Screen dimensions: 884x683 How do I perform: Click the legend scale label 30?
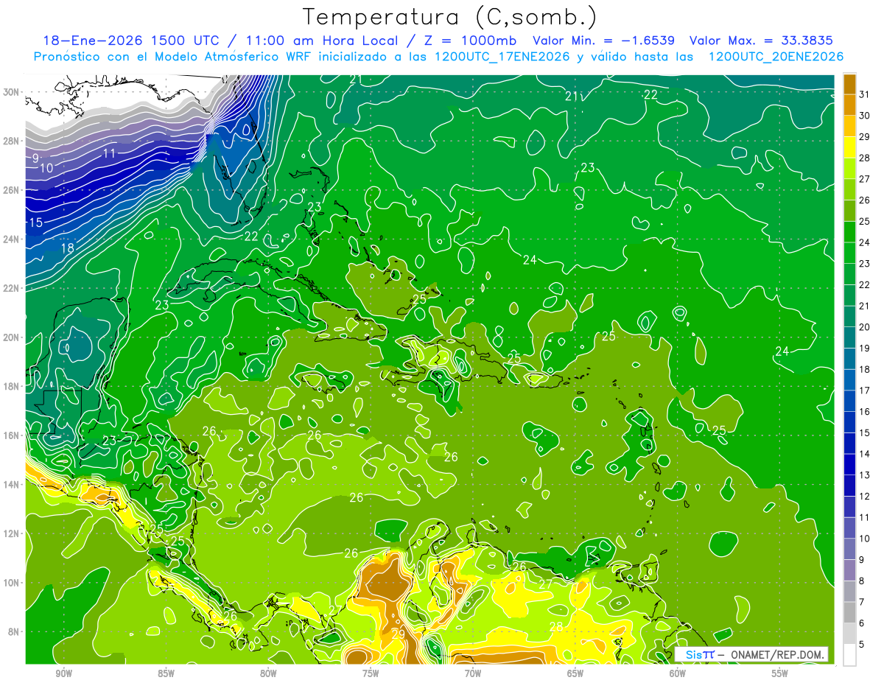(865, 115)
